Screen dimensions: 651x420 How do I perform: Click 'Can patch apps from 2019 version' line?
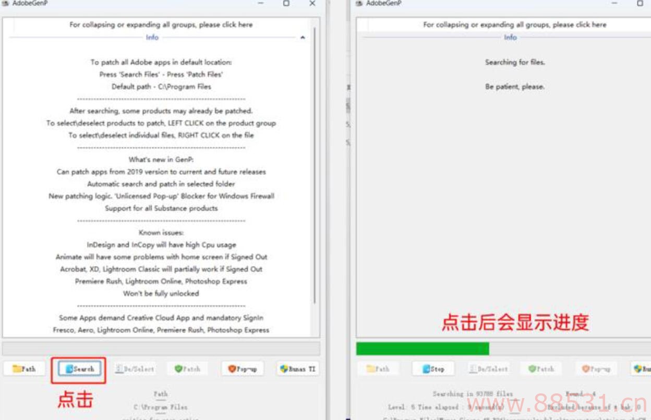click(161, 172)
